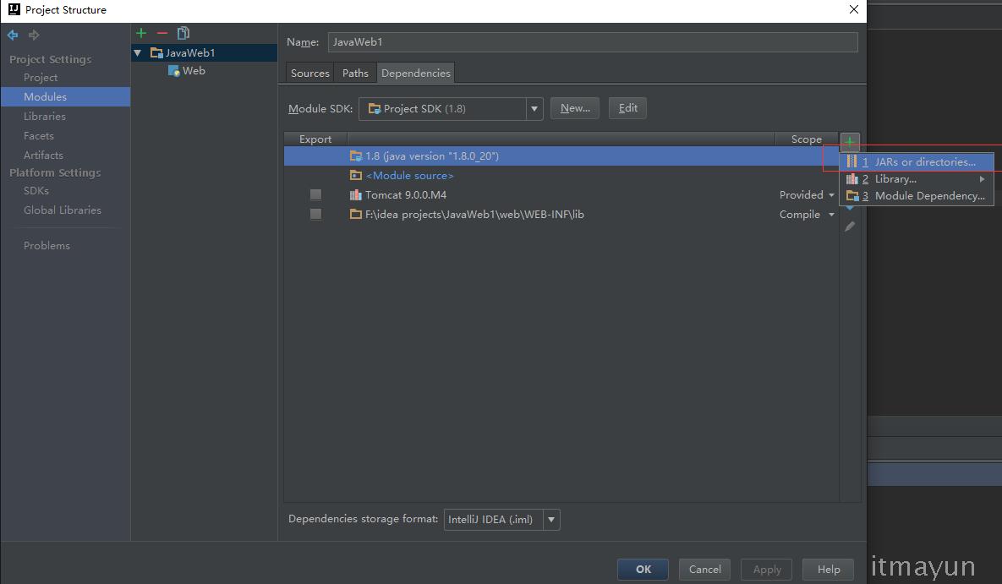Remove selected module with red minus

162,33
